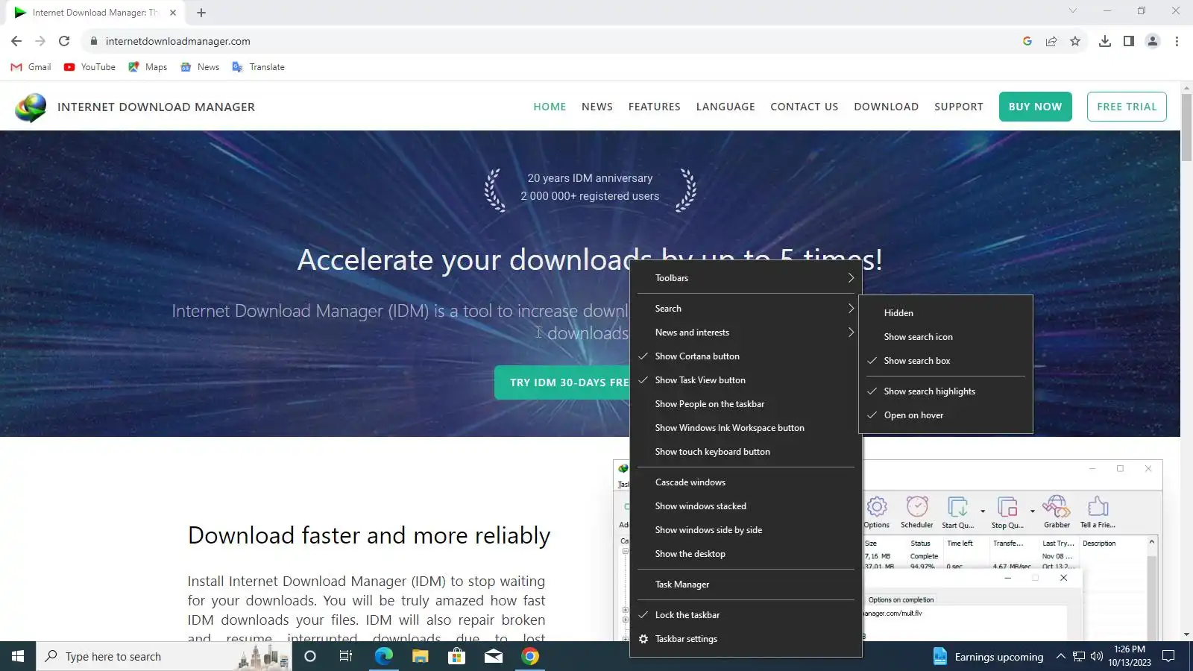Toggle Show Task View button

pos(746,380)
